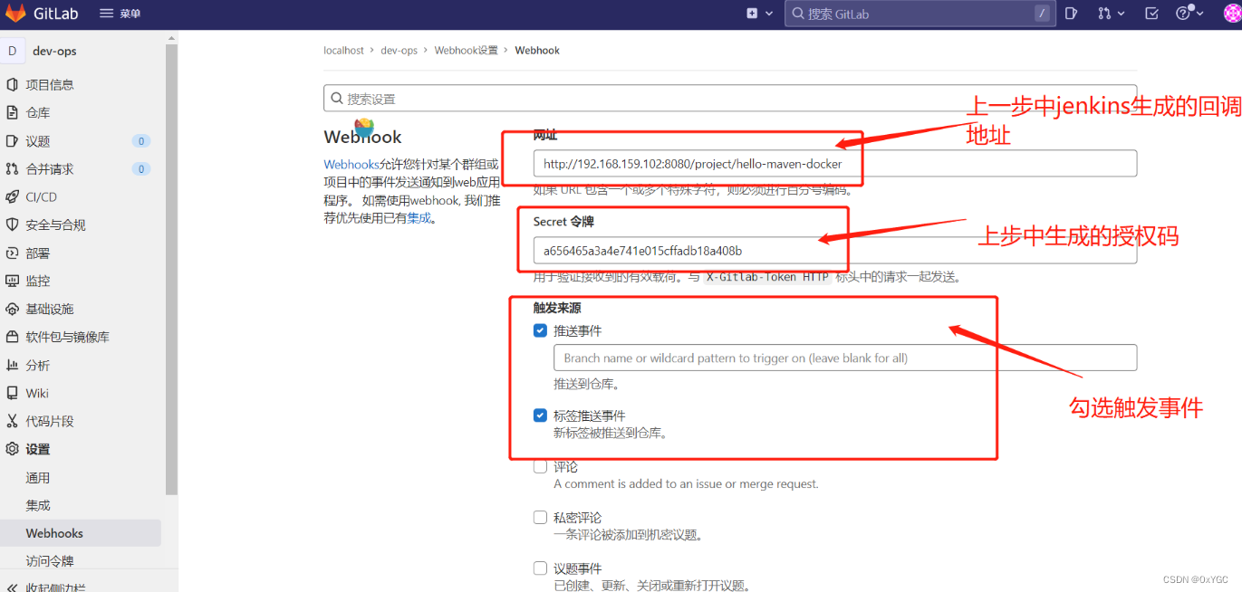
Task: Go to localhost breadcrumb
Action: [x=343, y=51]
